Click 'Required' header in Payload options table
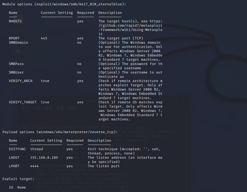The width and height of the screenshot is (247, 192). coord(75,141)
